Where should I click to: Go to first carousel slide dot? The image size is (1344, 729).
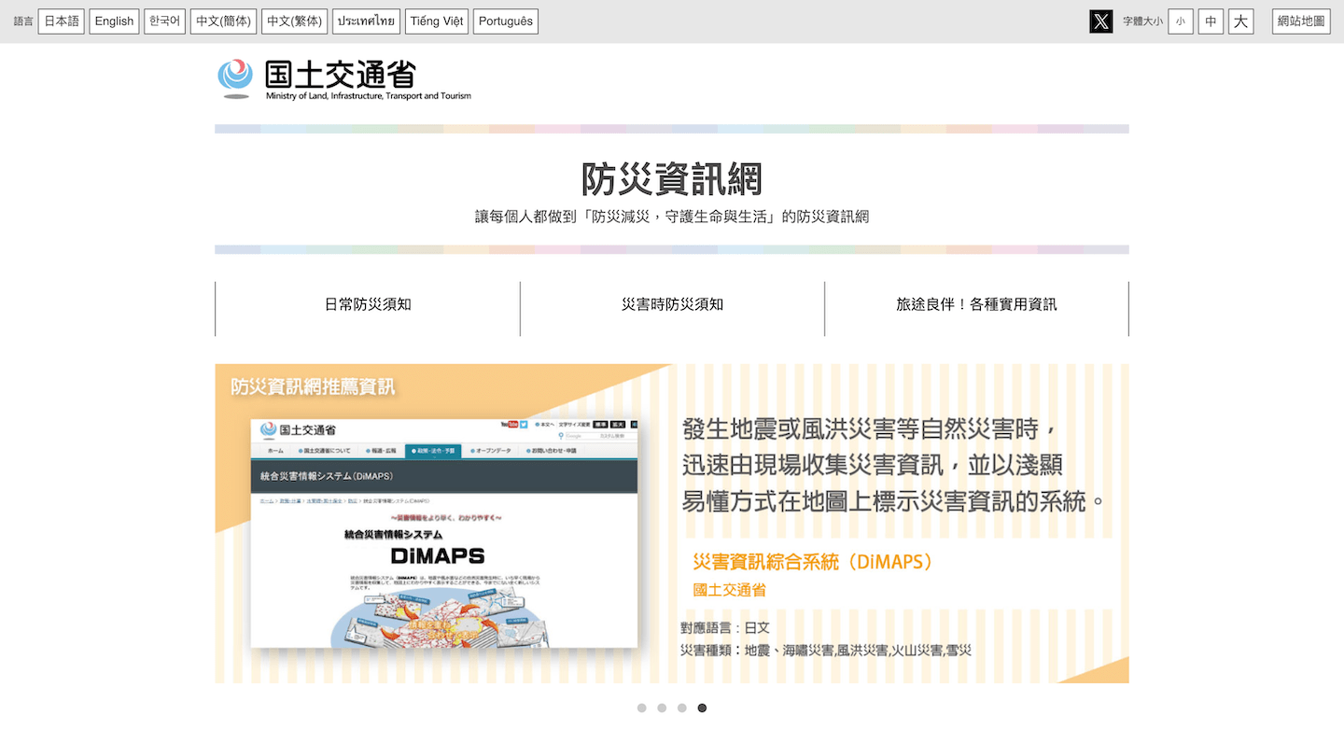tap(642, 708)
